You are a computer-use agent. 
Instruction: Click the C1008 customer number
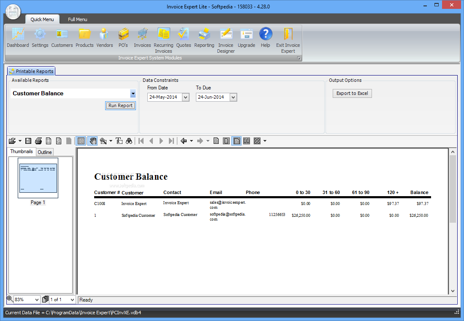[100, 204]
